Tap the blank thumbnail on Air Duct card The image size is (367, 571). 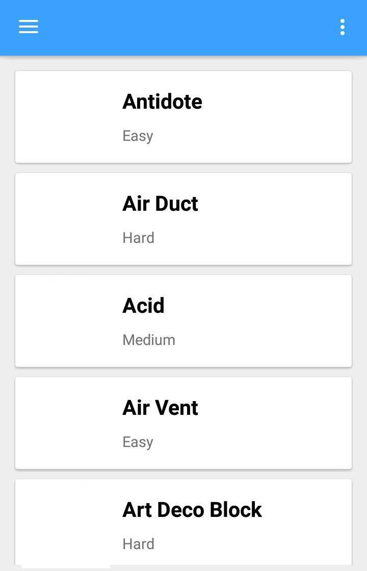tap(66, 219)
